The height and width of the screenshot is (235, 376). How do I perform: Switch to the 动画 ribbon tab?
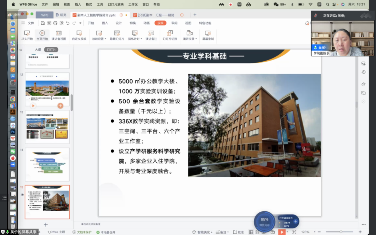(147, 23)
